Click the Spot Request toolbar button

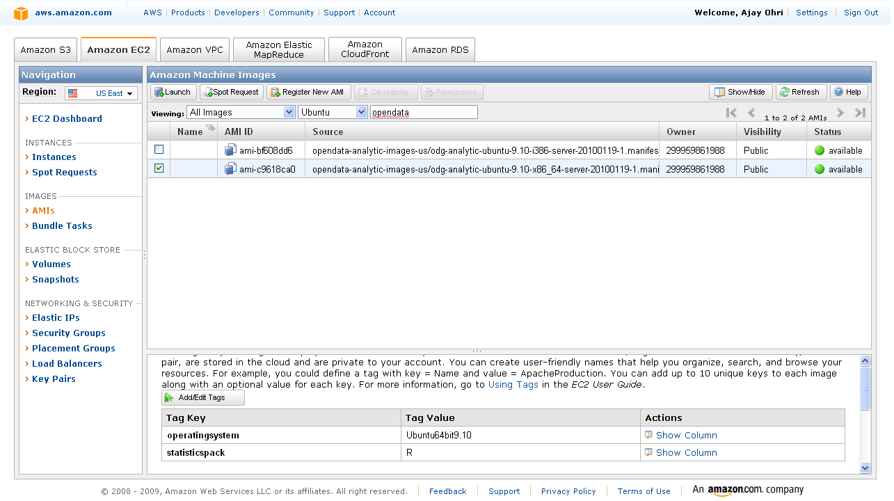232,92
